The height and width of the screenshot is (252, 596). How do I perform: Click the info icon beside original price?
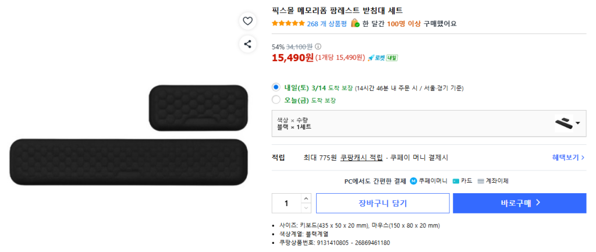point(318,47)
